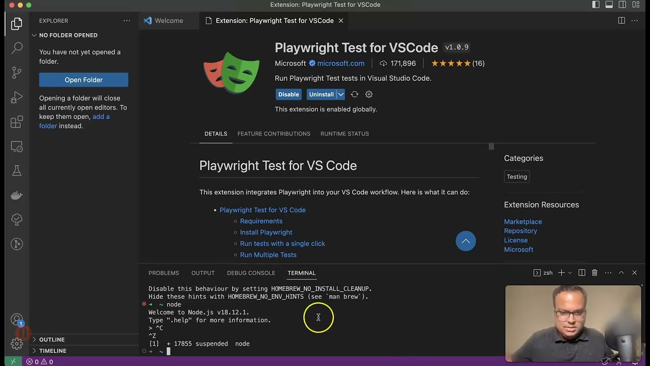650x366 pixels.
Task: Open Explorer views and more actions menu
Action: tap(126, 21)
